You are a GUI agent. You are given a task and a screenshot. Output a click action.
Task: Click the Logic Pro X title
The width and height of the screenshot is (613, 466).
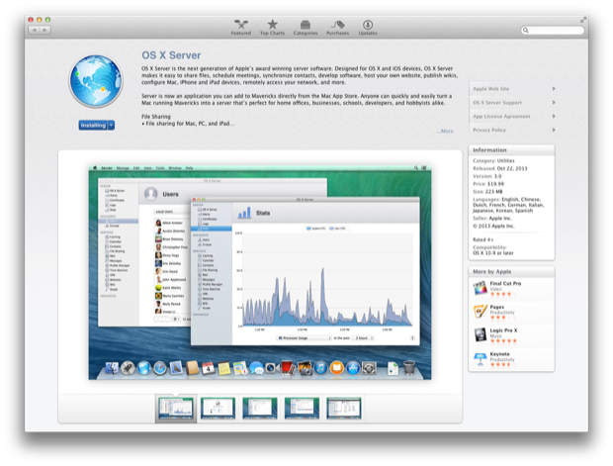coord(503,330)
